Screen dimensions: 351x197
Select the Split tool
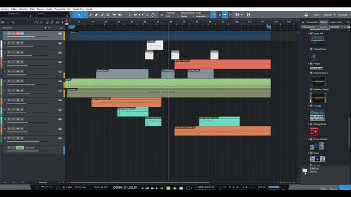click(x=90, y=15)
